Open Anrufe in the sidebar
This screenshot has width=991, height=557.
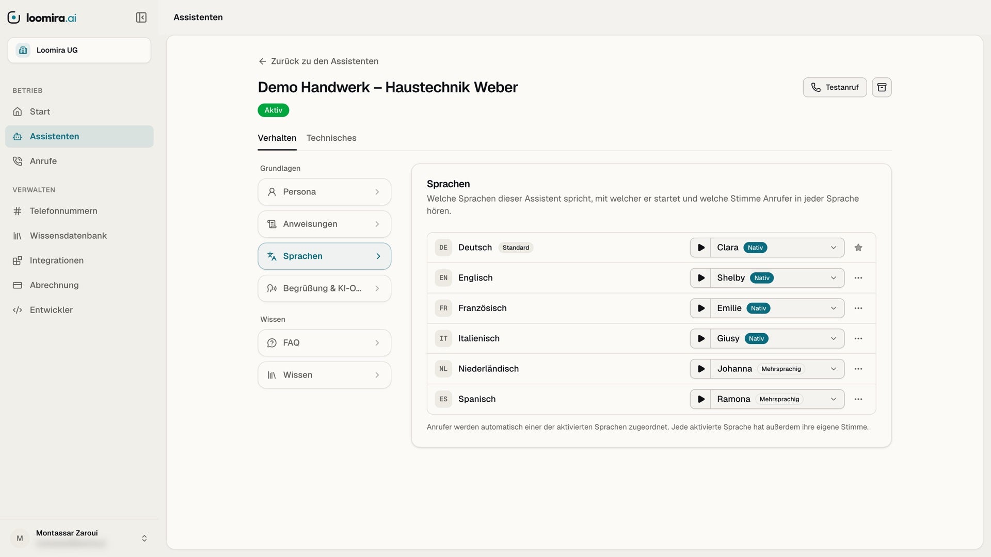(79, 161)
